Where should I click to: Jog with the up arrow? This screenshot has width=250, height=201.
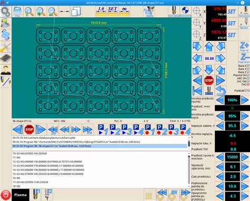(209, 46)
